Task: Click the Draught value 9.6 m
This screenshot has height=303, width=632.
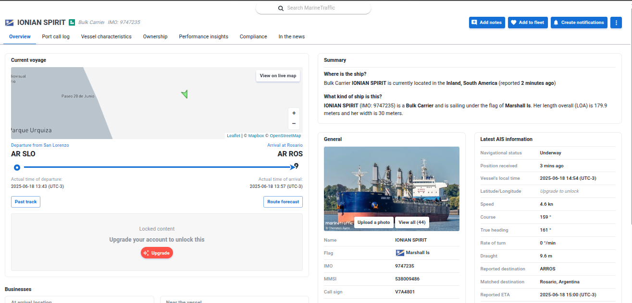Action: 546,256
